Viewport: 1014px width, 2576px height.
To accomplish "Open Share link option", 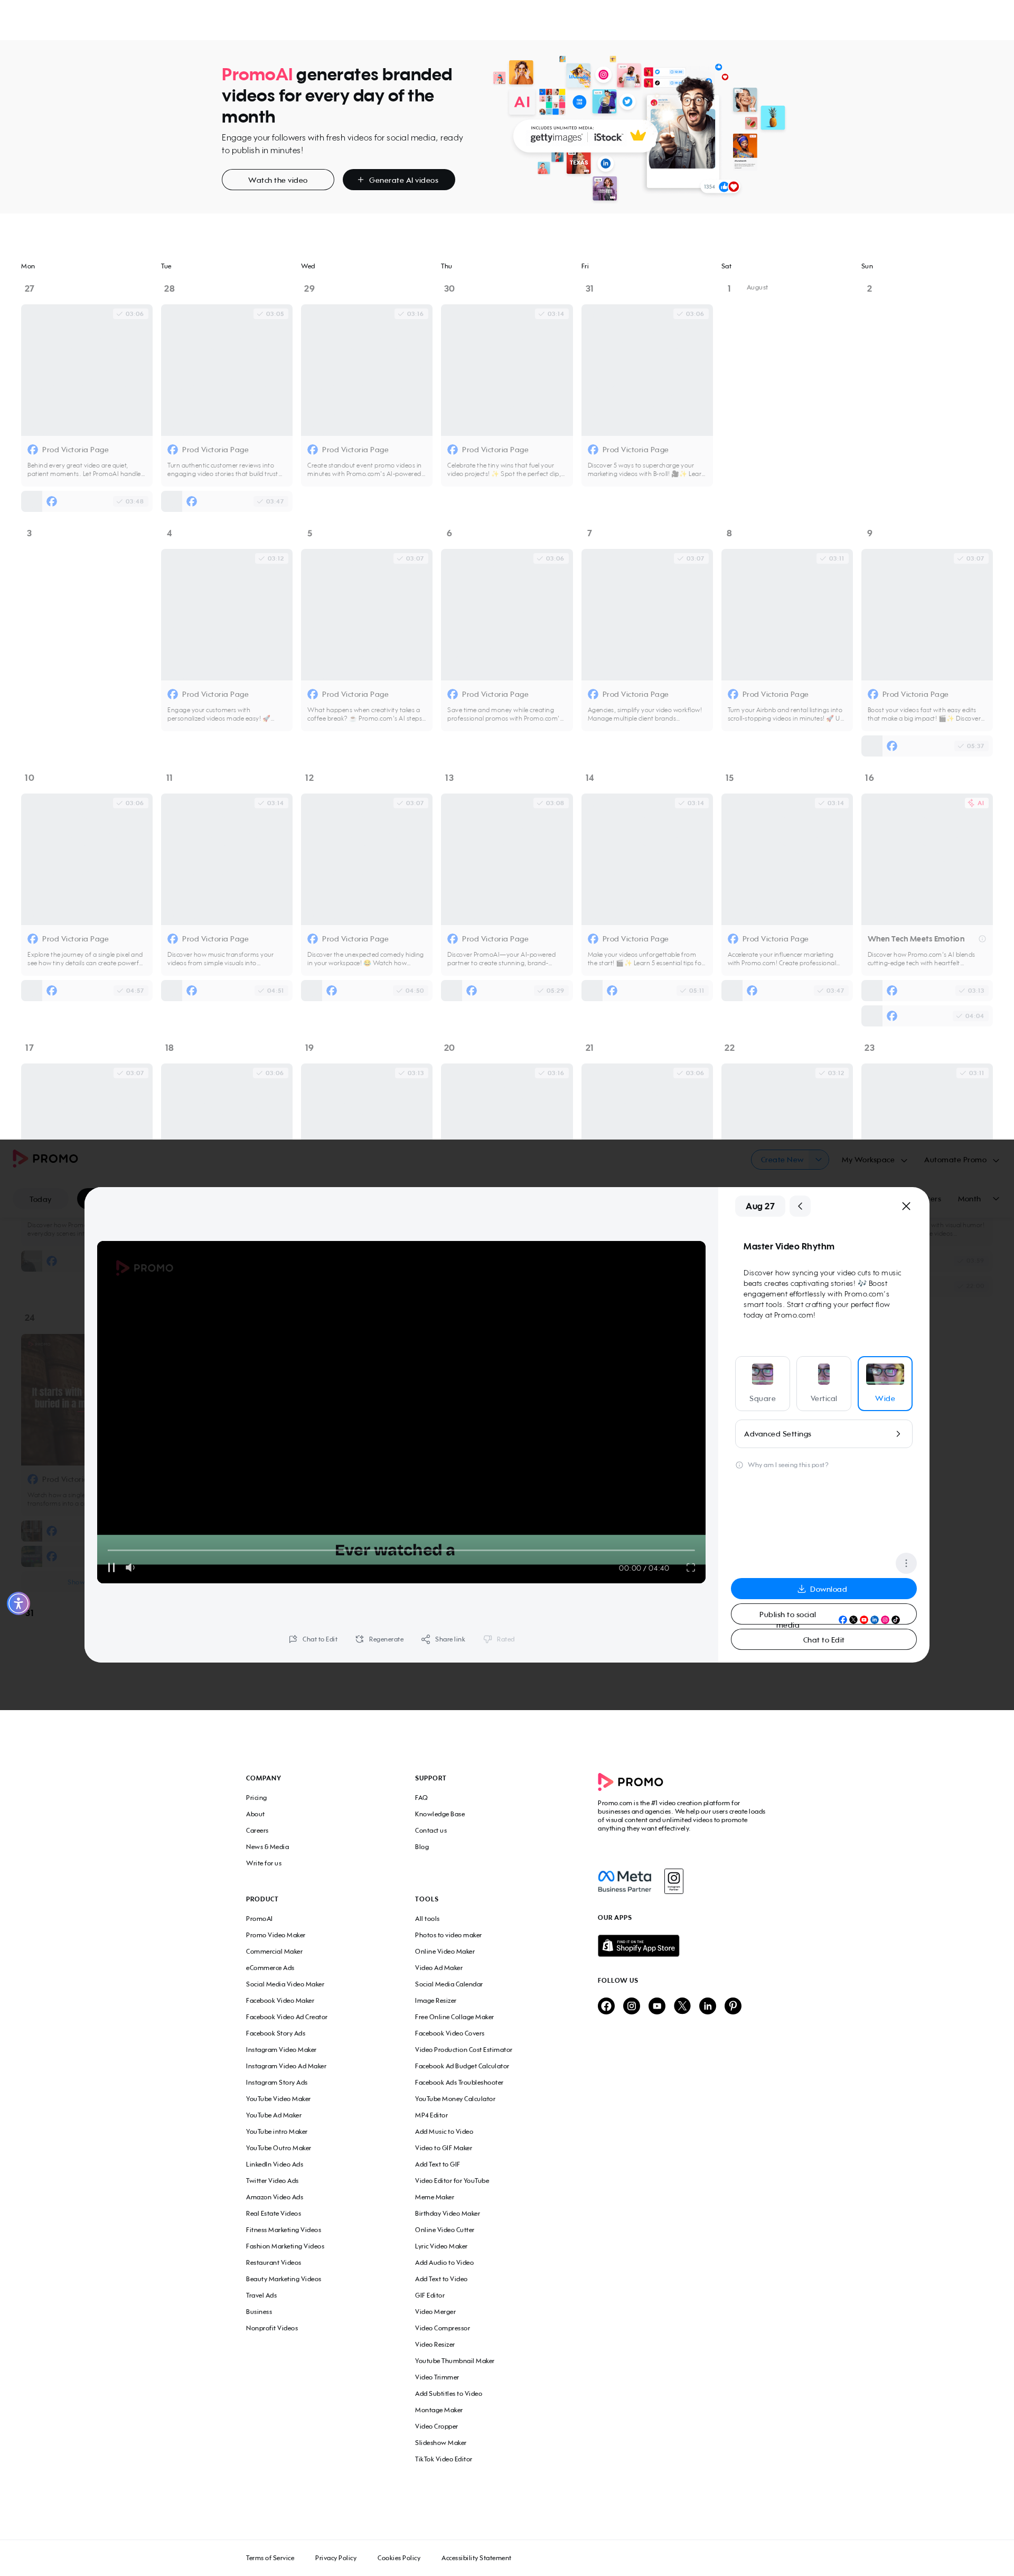I will click(443, 1639).
